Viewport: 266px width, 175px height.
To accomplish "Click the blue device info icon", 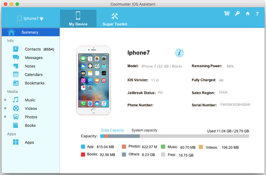I will point(179,53).
